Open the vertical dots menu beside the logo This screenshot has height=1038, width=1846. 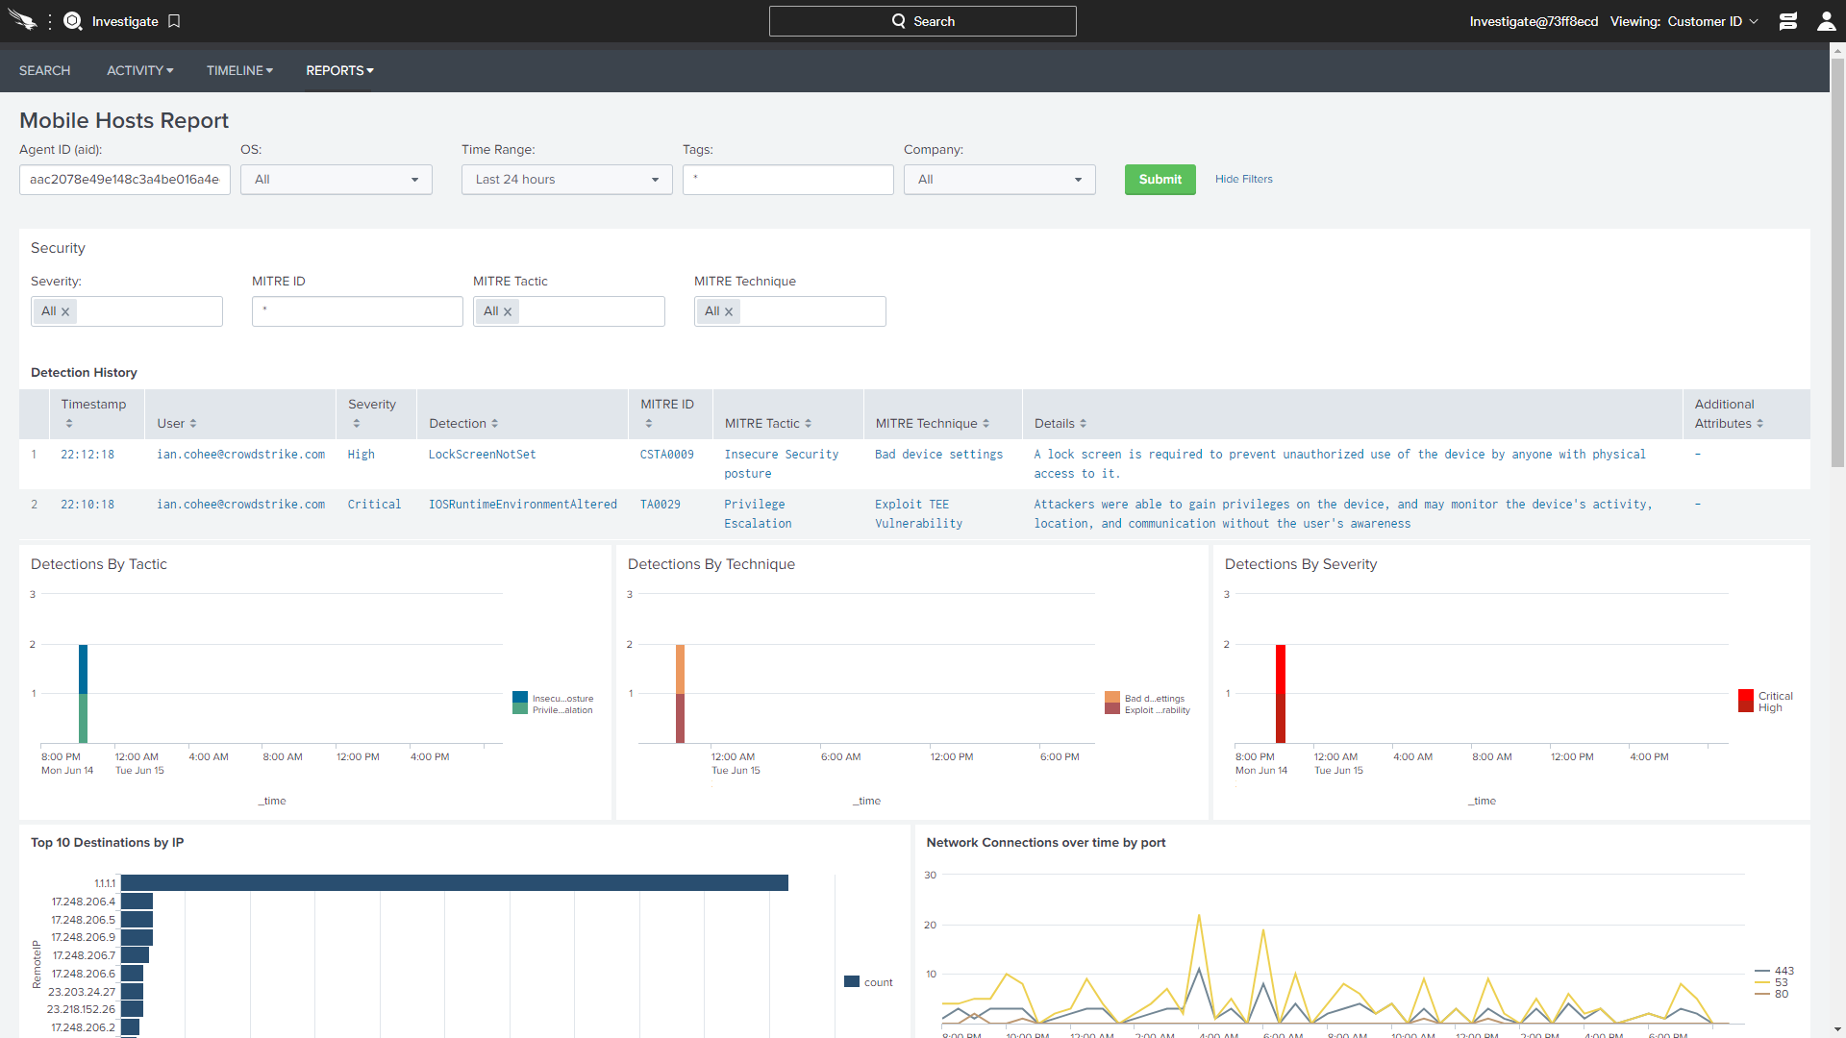click(x=50, y=21)
